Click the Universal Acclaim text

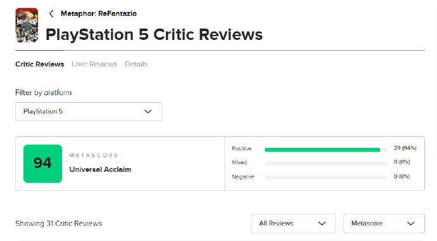[100, 169]
